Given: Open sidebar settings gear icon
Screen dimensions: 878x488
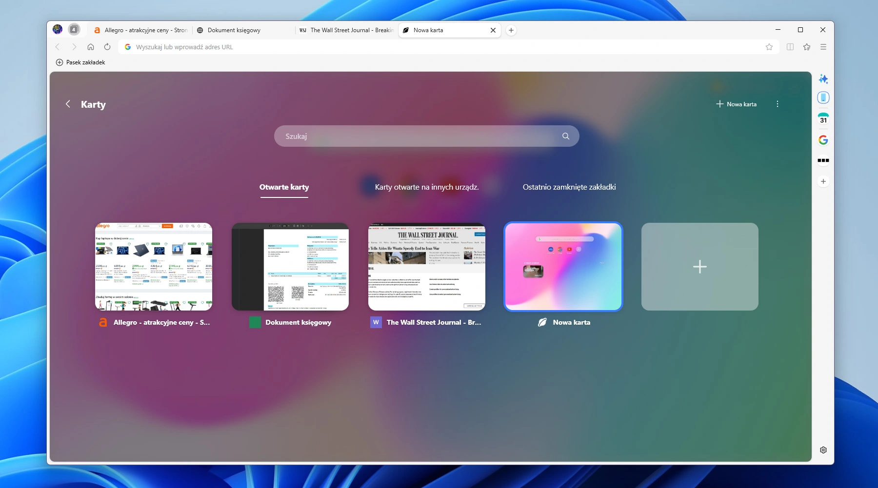Looking at the screenshot, I should 823,450.
